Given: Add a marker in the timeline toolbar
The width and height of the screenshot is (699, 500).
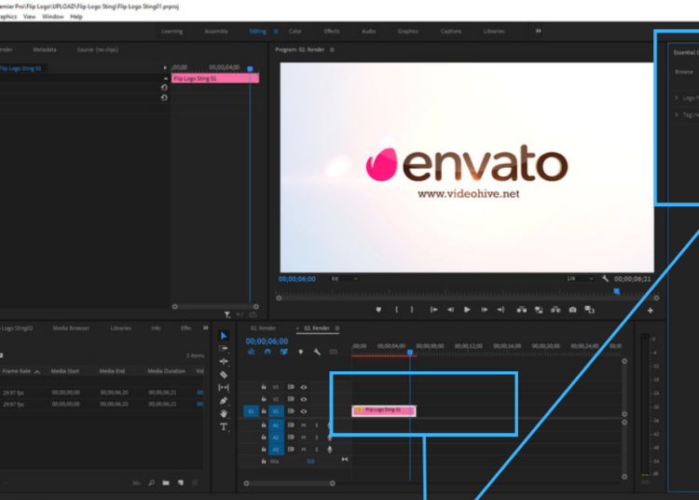Looking at the screenshot, I should [301, 352].
